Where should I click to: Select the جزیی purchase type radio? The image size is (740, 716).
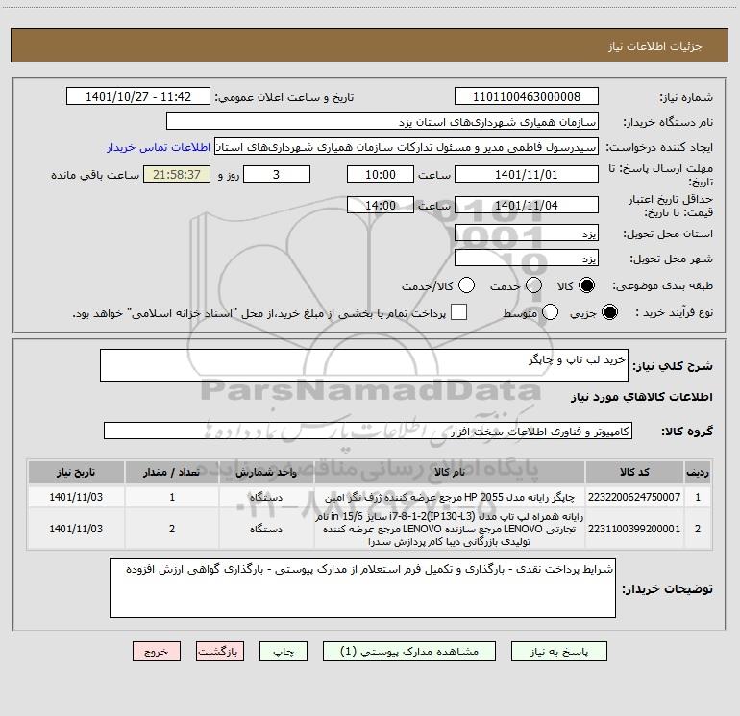[609, 312]
